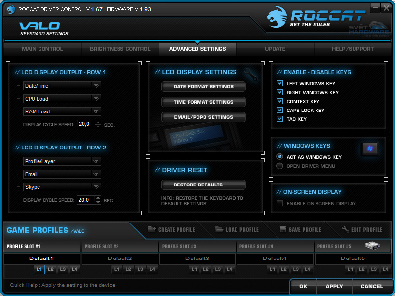Open the Main Control tab
Viewport: 395px width, 296px height.
coord(42,49)
